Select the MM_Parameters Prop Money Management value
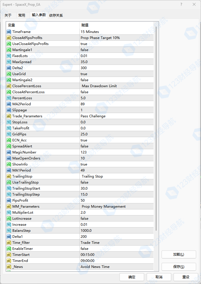 click(116, 207)
